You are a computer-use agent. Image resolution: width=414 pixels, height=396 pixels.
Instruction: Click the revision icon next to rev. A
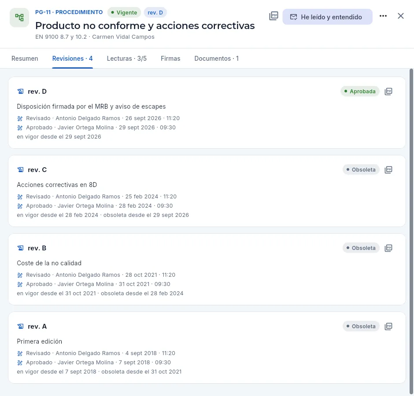[x=20, y=326]
